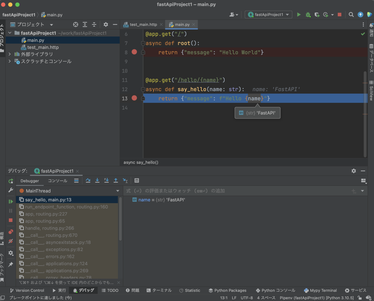This screenshot has height=301, width=374.
Task: Start the debug bug icon in the toolbar
Action: (308, 15)
